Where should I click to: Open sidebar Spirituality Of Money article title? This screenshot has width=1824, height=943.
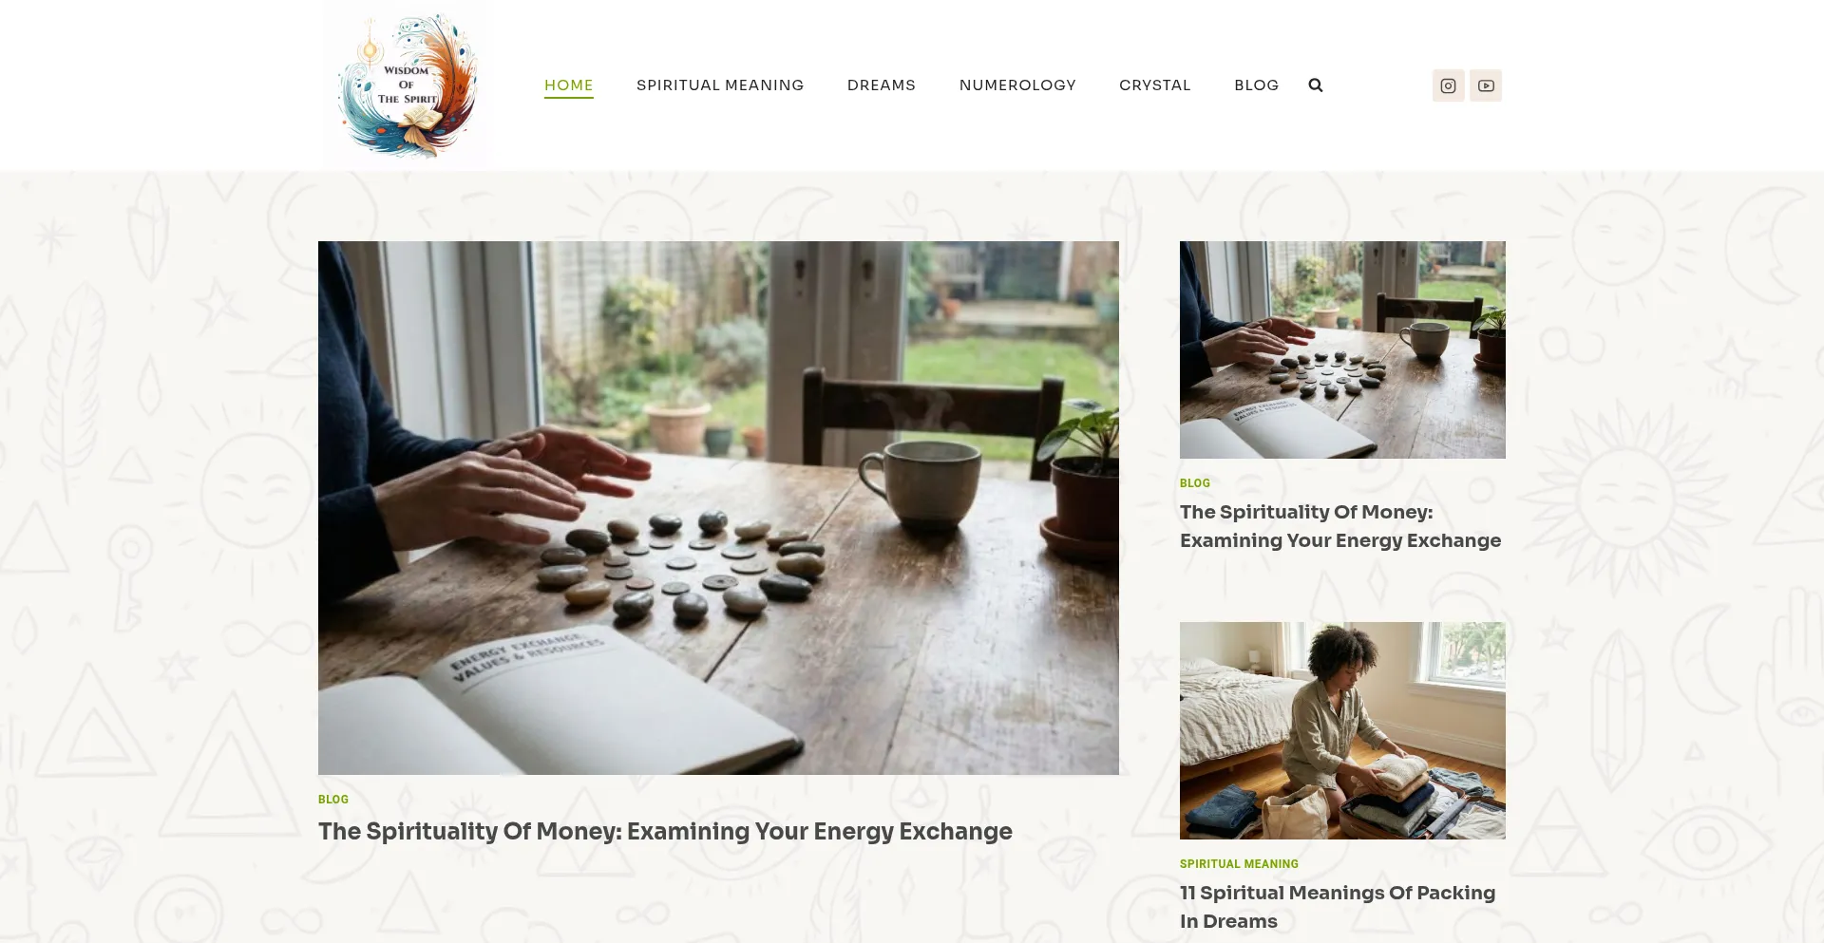coord(1340,526)
